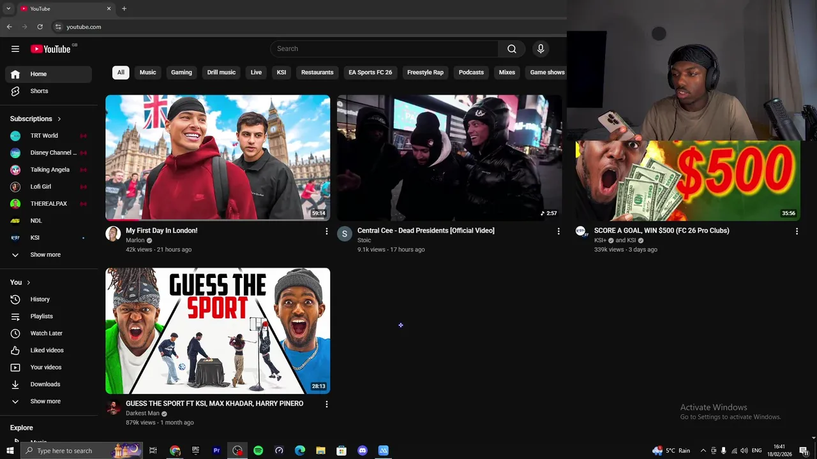Open the You section chevron

click(x=28, y=282)
